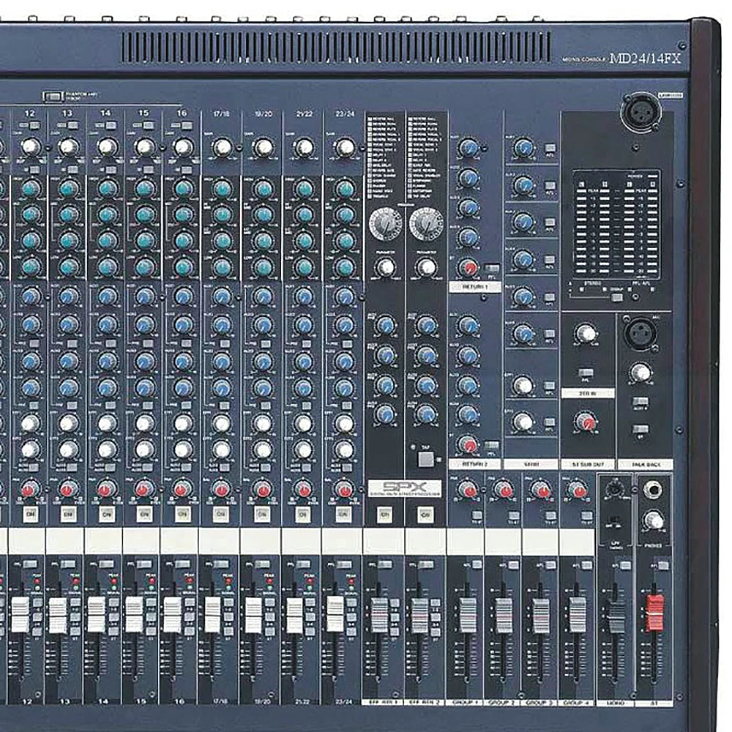732x732 pixels.
Task: Grab the channel 12 fader
Action: click(x=20, y=614)
